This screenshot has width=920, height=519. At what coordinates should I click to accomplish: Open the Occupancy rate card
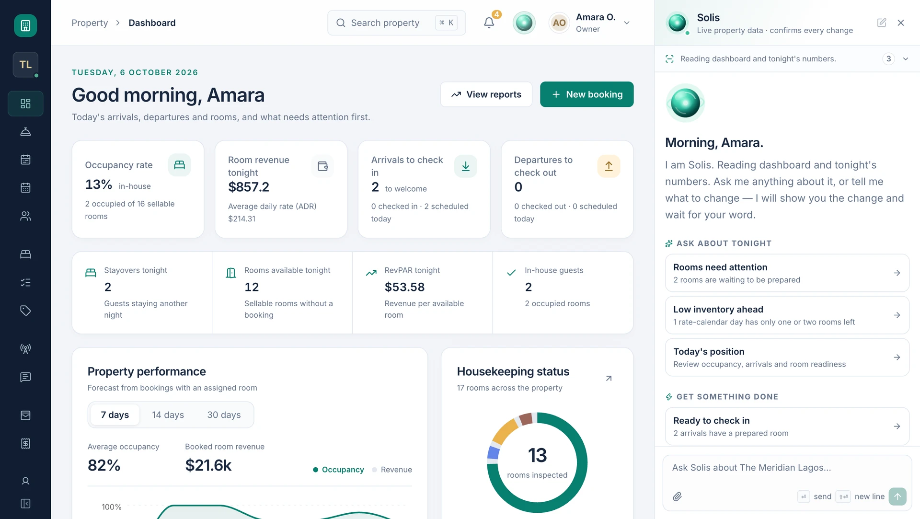138,189
